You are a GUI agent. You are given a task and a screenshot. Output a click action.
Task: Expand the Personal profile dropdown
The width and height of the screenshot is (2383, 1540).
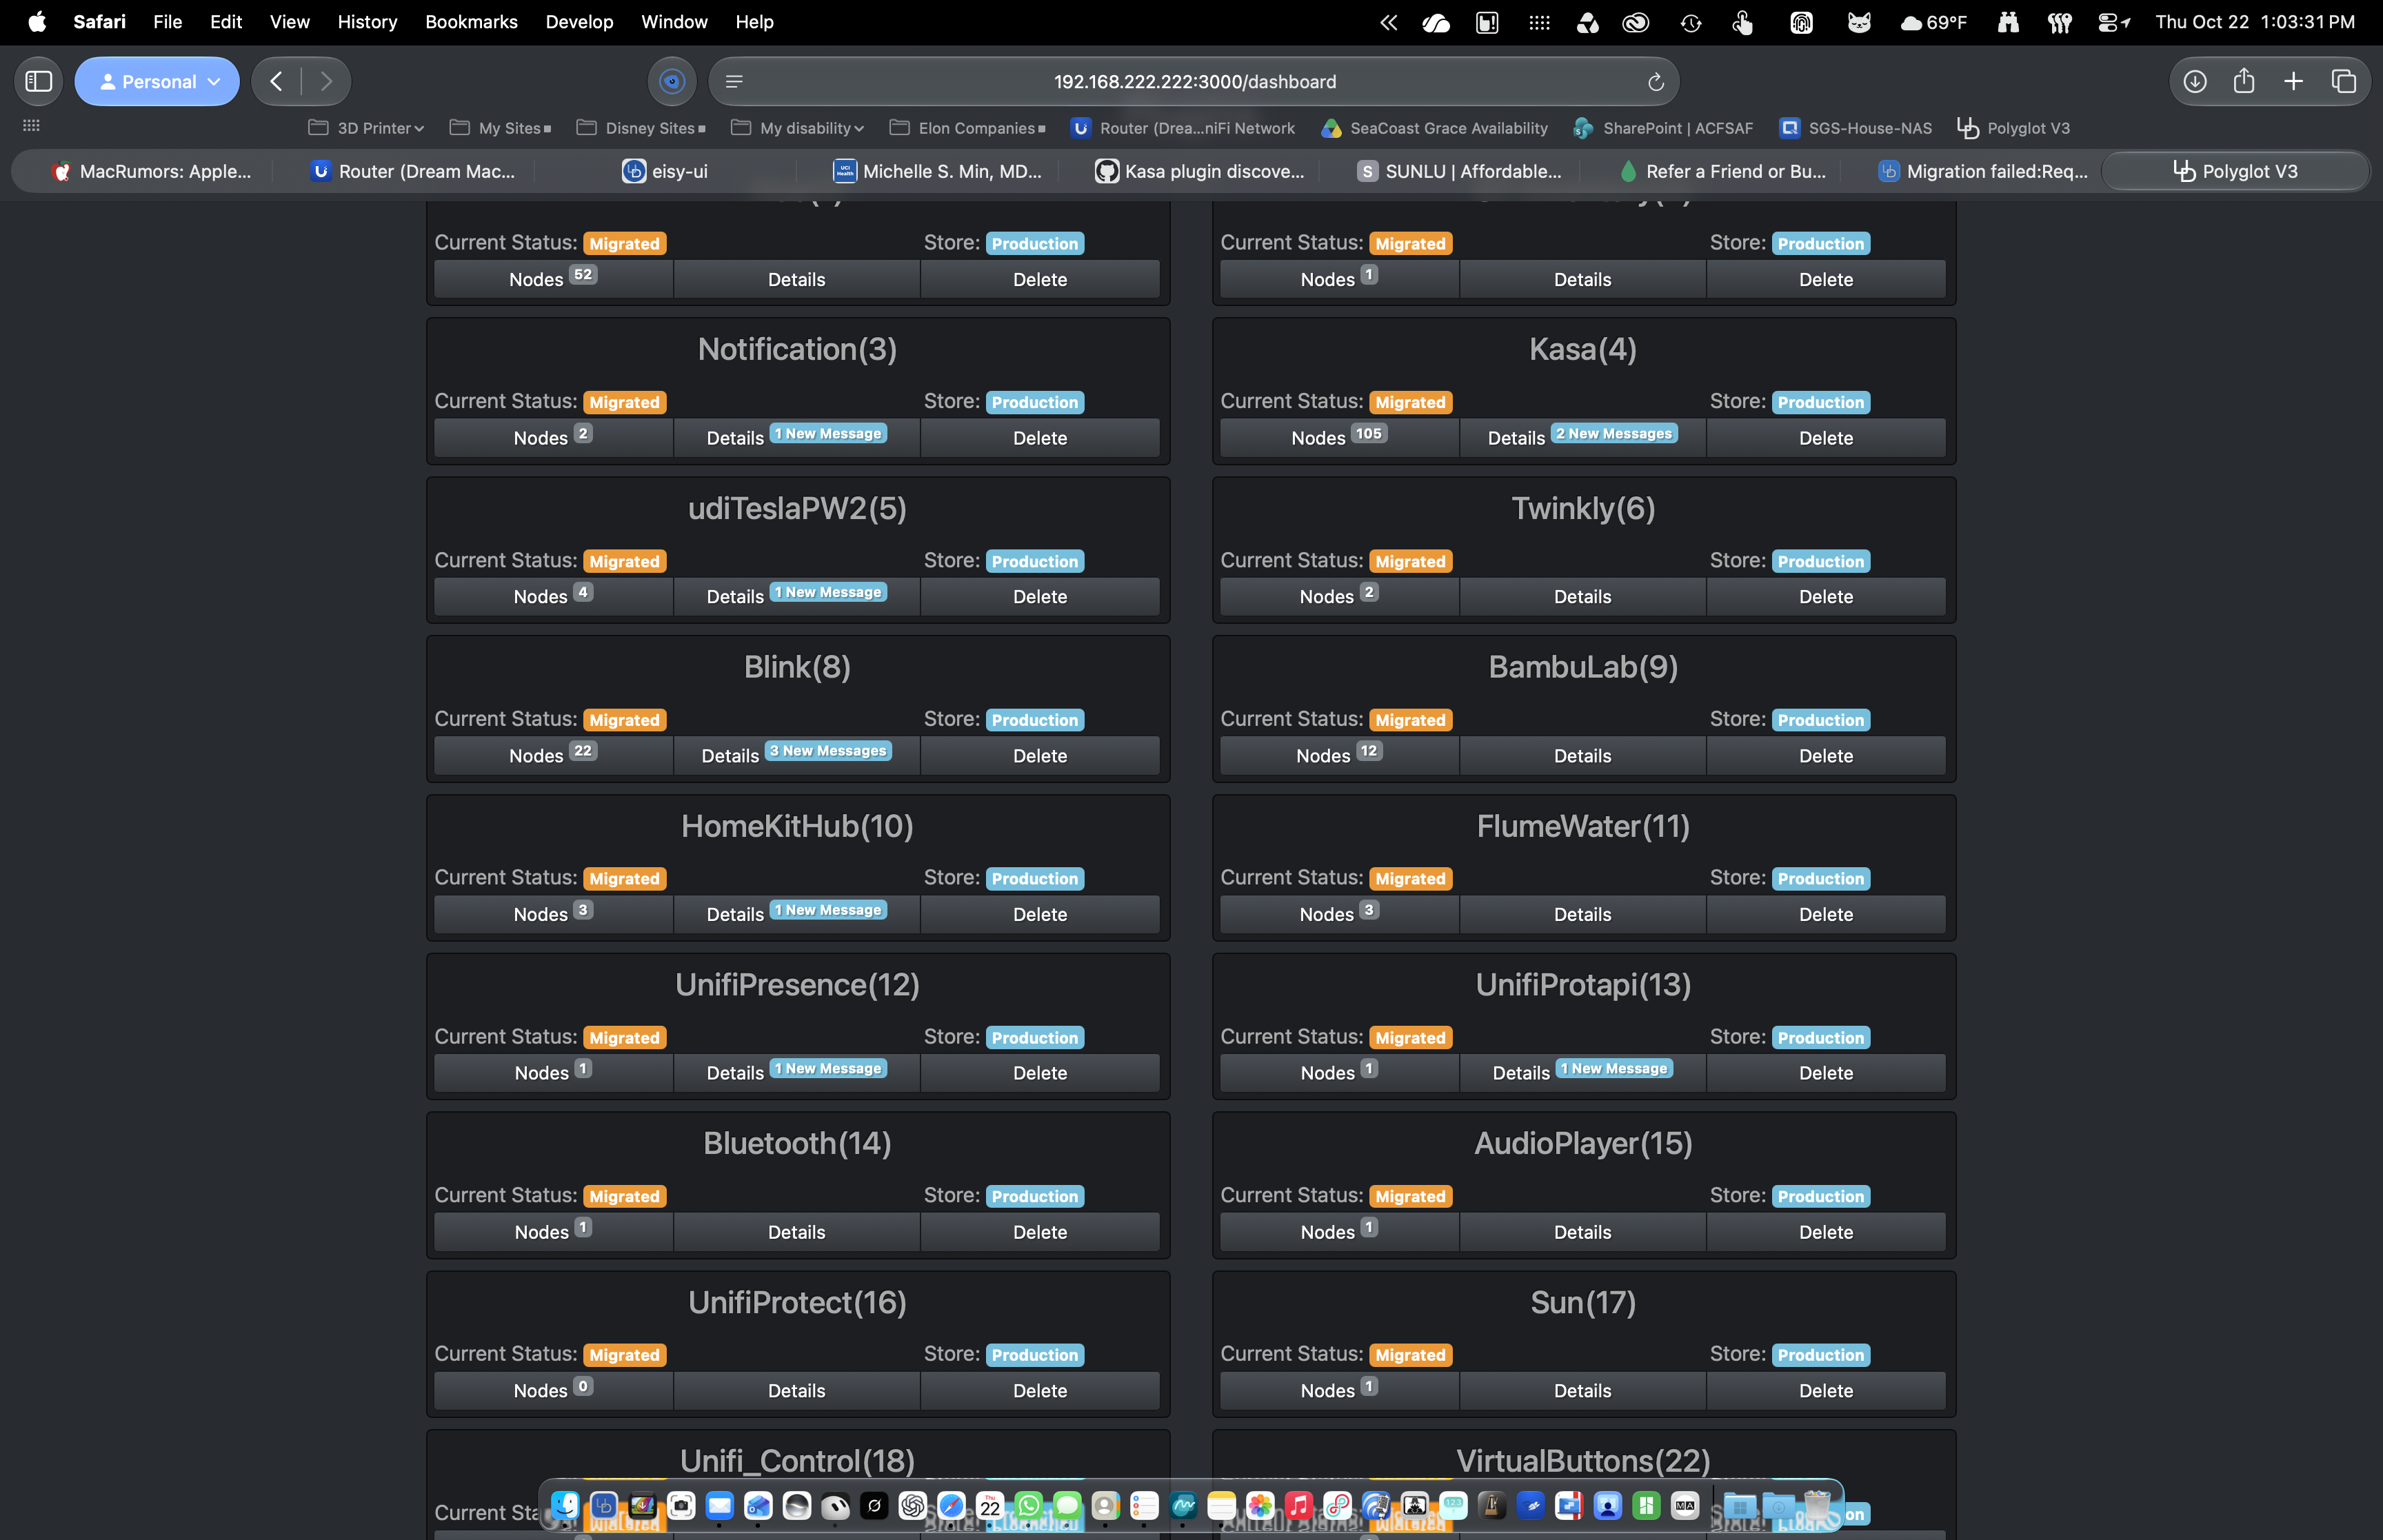tap(157, 81)
